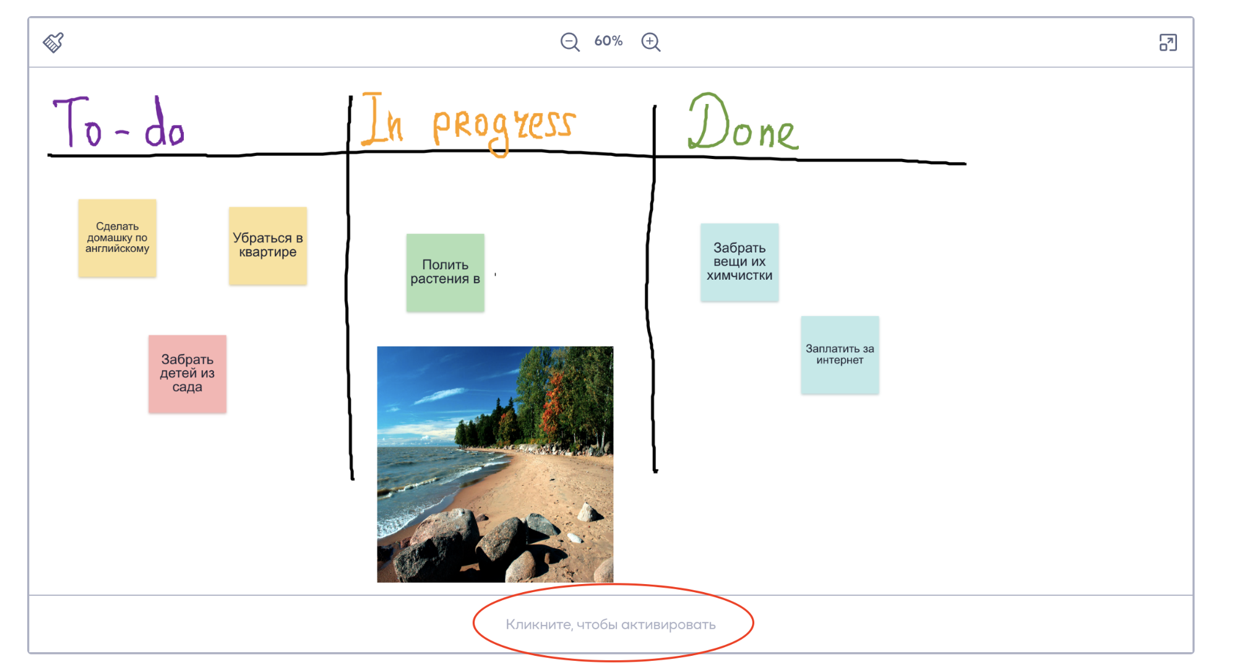1237x667 pixels.
Task: Click the 60% zoom level value
Action: click(608, 41)
